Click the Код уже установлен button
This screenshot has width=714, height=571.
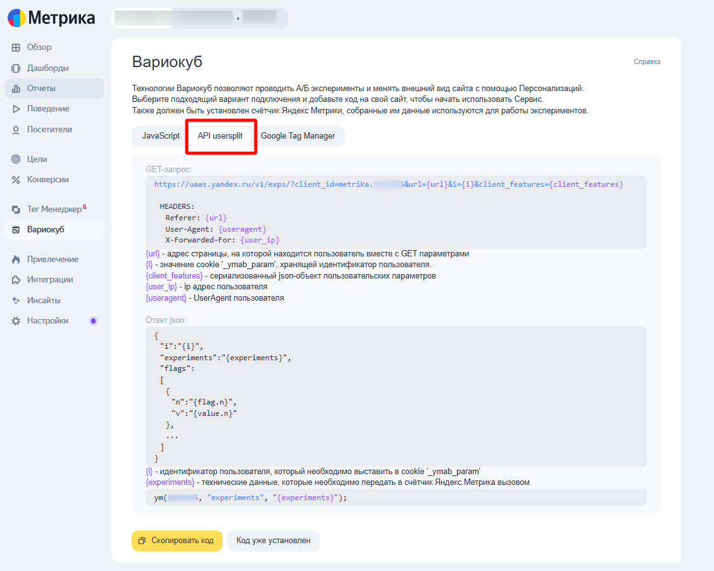tap(273, 541)
